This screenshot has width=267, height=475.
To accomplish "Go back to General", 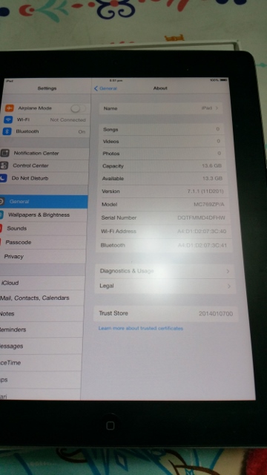I will (x=105, y=88).
